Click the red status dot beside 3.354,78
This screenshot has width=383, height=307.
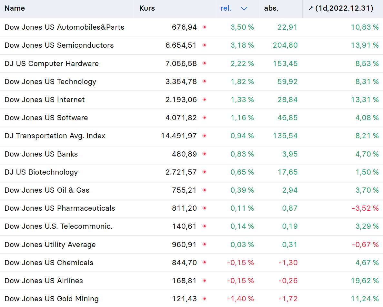click(x=205, y=81)
